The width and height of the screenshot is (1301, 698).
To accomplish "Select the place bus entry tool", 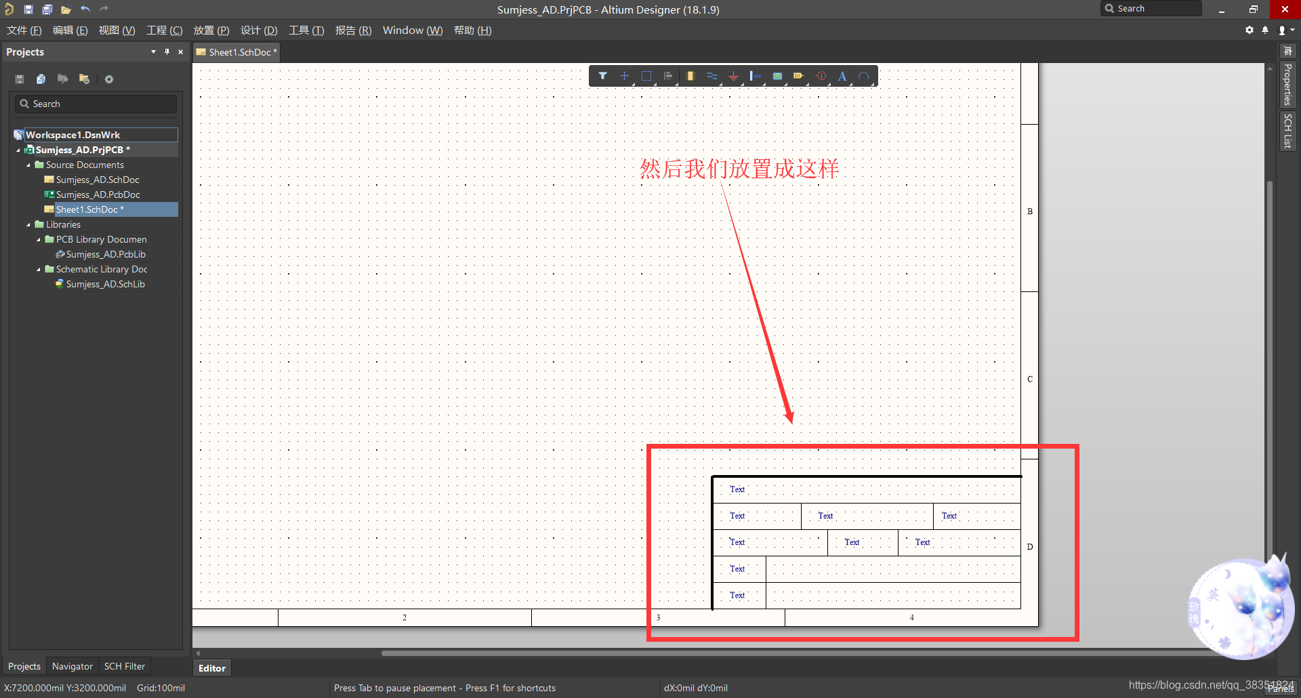I will [755, 76].
